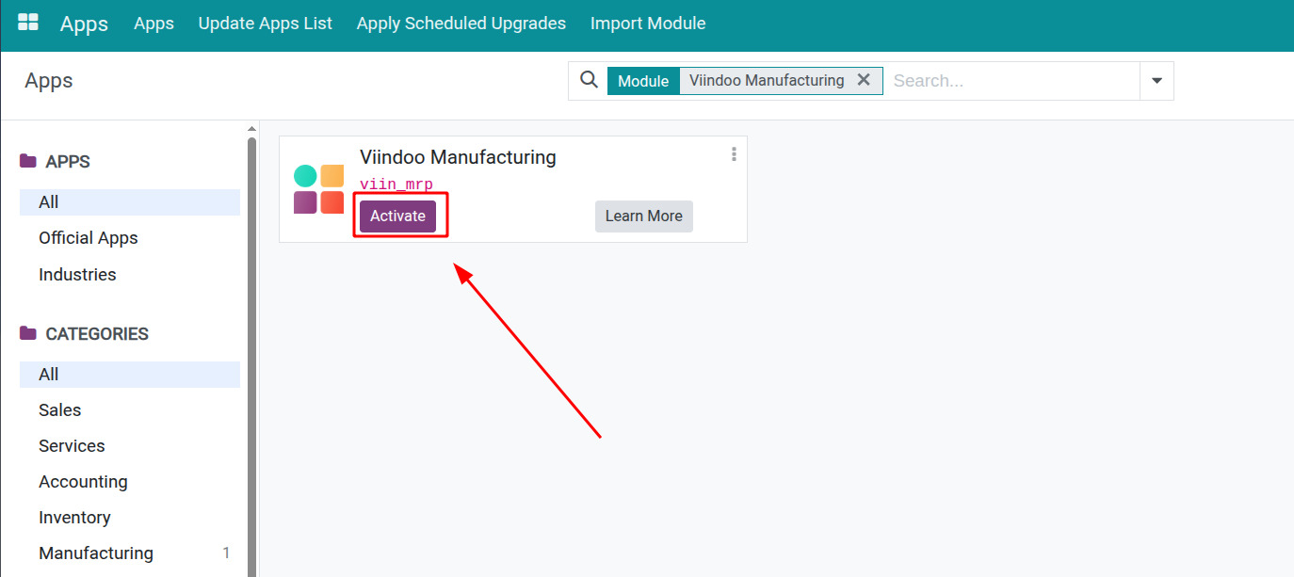The image size is (1294, 577).
Task: Click the Search input field
Action: [x=1011, y=81]
